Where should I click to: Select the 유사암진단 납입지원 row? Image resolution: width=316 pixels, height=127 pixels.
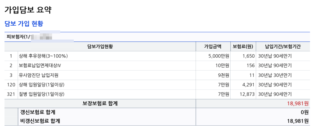click(x=157, y=75)
